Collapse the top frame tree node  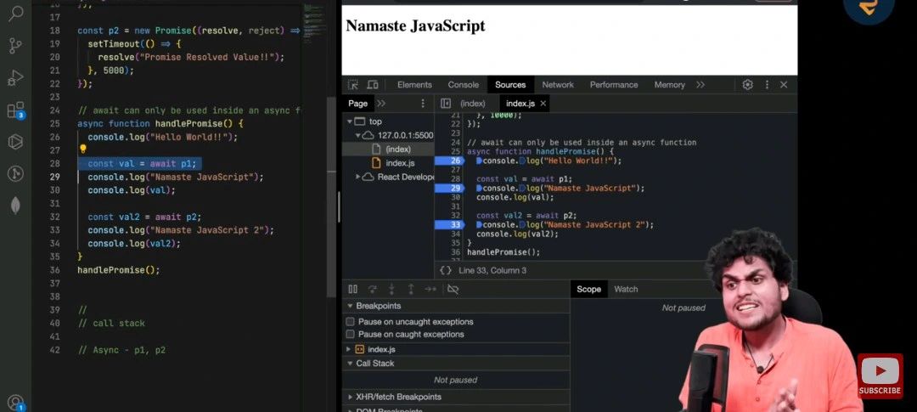pyautogui.click(x=350, y=121)
